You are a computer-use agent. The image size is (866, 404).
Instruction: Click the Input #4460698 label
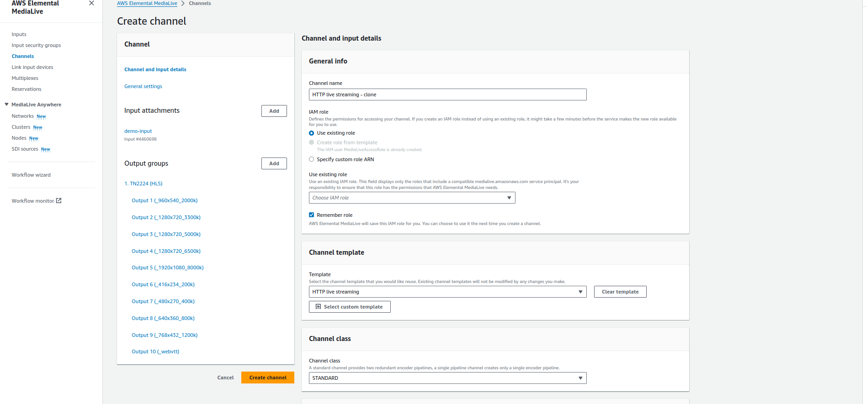[x=140, y=139]
